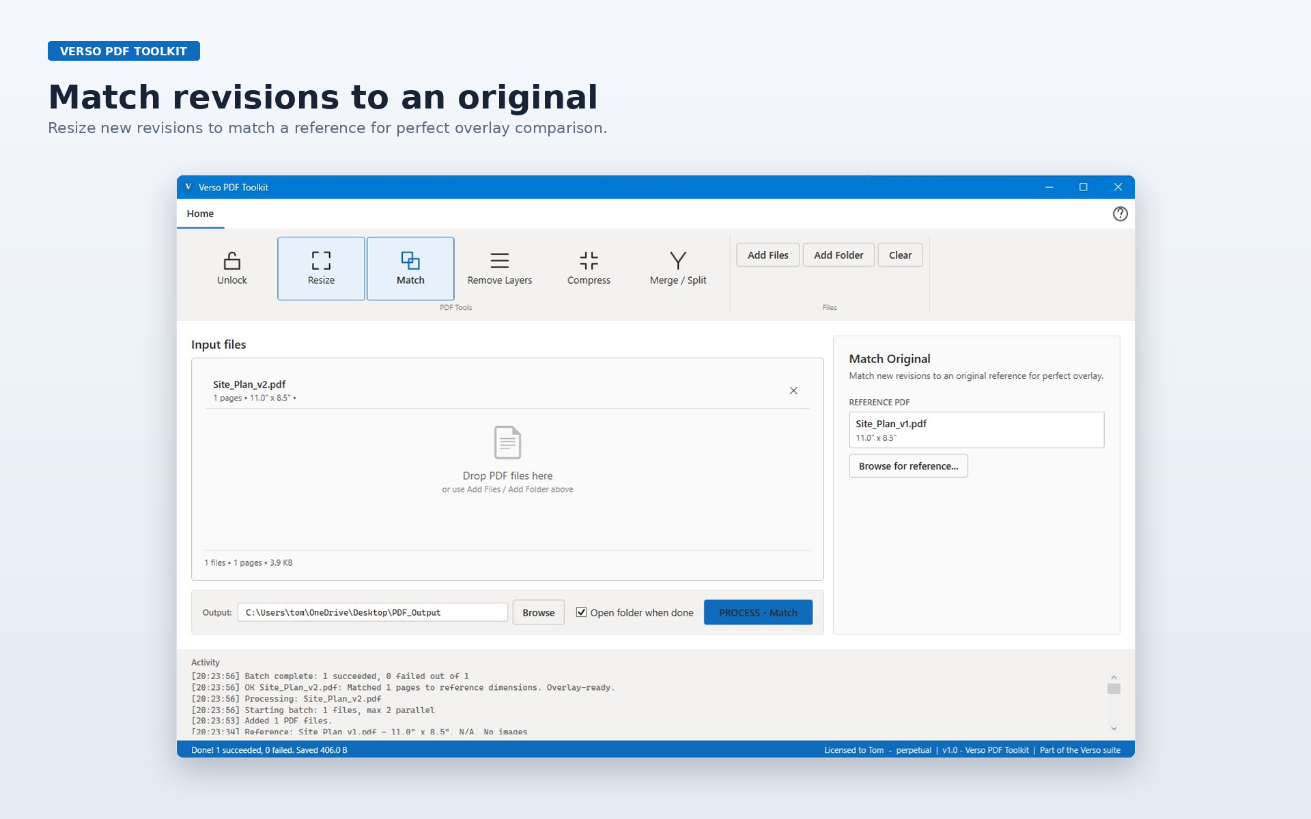Open help with the question mark icon
The height and width of the screenshot is (819, 1311).
[x=1120, y=214]
